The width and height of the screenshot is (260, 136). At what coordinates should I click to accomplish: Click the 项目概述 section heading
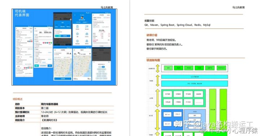[17, 99]
